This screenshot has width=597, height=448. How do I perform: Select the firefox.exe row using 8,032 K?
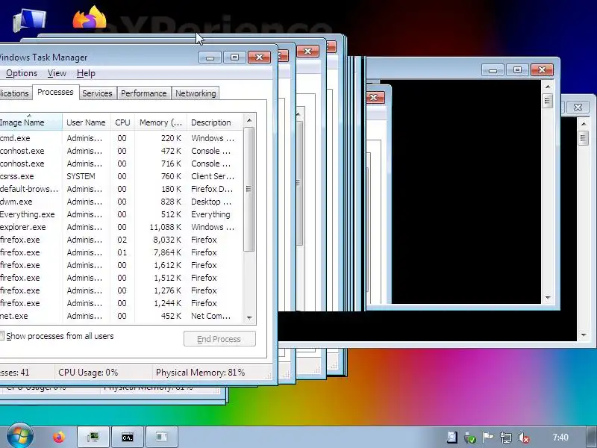pos(121,240)
